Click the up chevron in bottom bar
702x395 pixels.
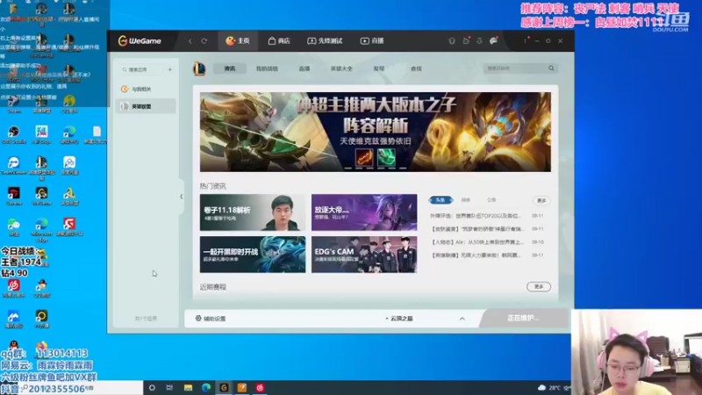tap(462, 319)
